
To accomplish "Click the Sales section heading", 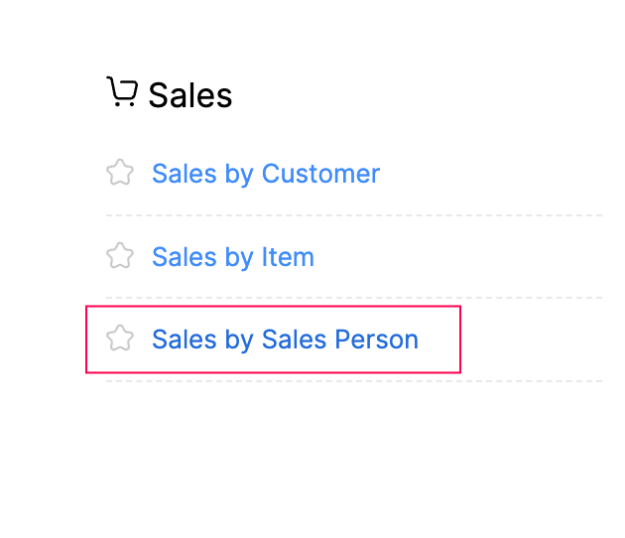I will [189, 95].
